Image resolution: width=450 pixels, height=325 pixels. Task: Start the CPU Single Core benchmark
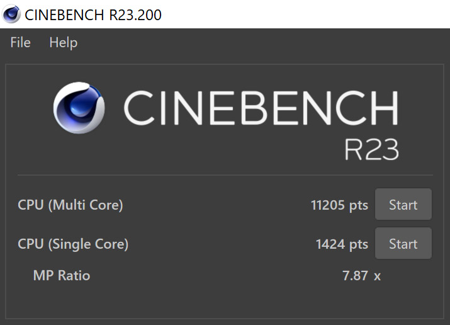pyautogui.click(x=403, y=244)
